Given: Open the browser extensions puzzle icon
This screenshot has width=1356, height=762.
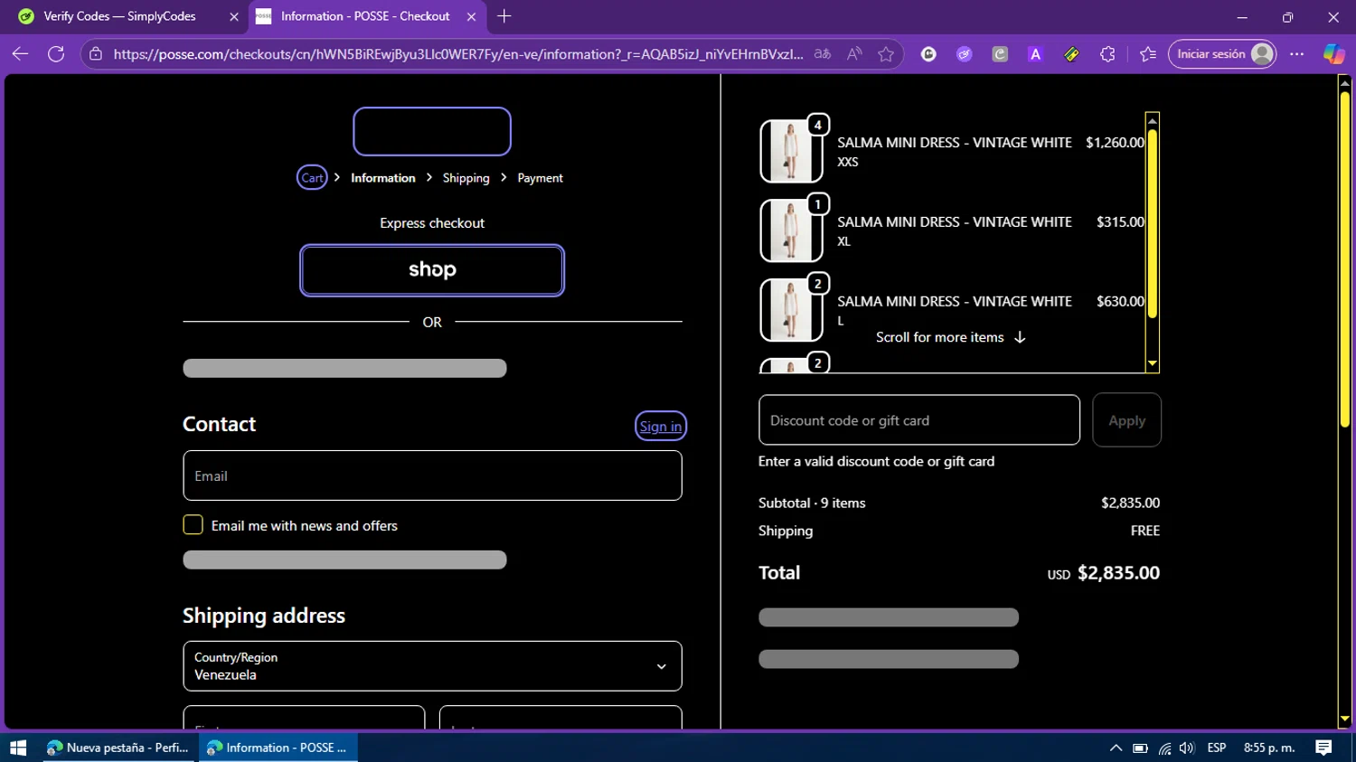Looking at the screenshot, I should click(1107, 54).
